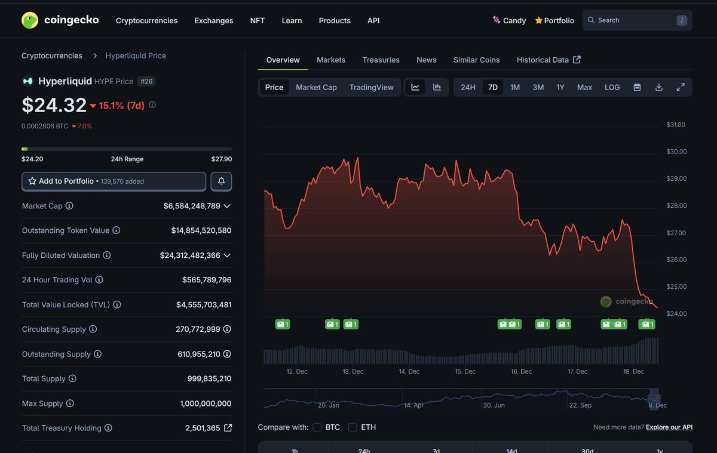Click Outstanding Token Value info icon

[x=116, y=230]
